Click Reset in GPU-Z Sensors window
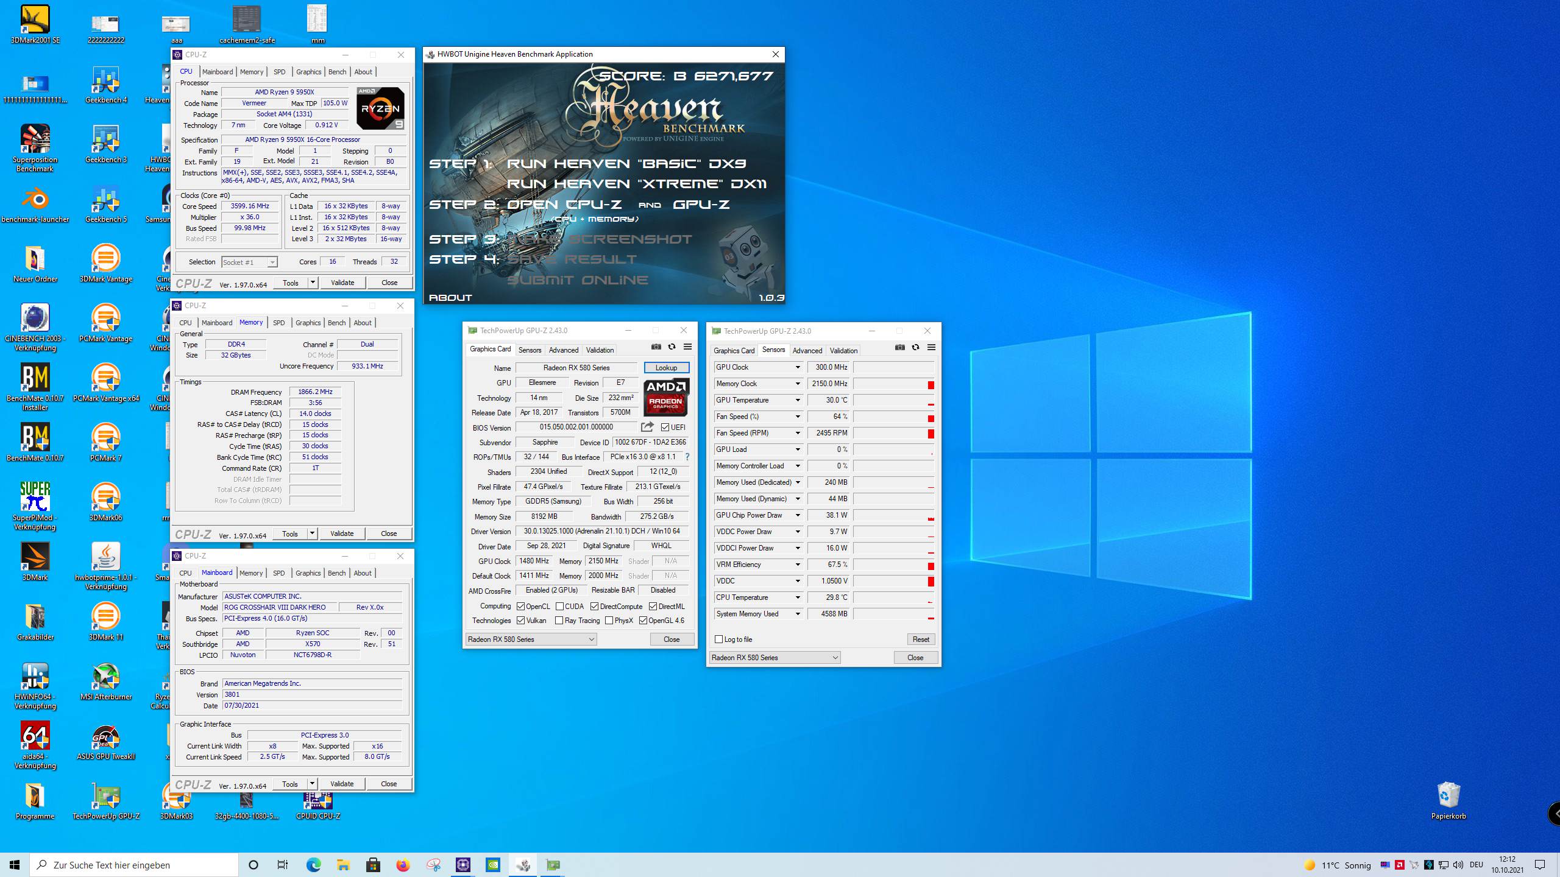 [x=921, y=639]
